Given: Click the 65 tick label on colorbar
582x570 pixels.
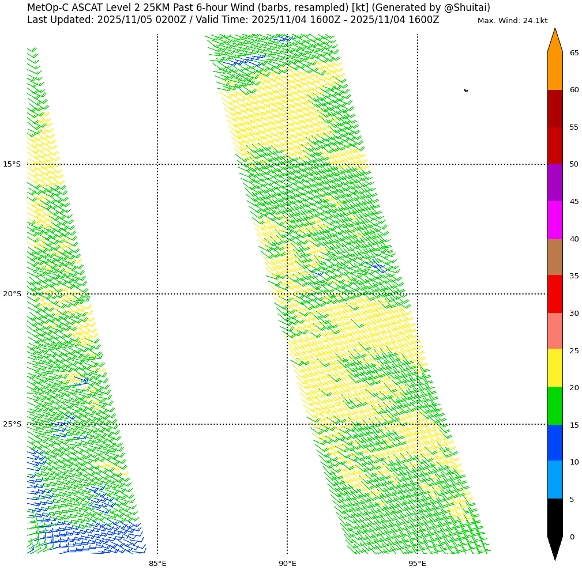Looking at the screenshot, I should pyautogui.click(x=574, y=53).
